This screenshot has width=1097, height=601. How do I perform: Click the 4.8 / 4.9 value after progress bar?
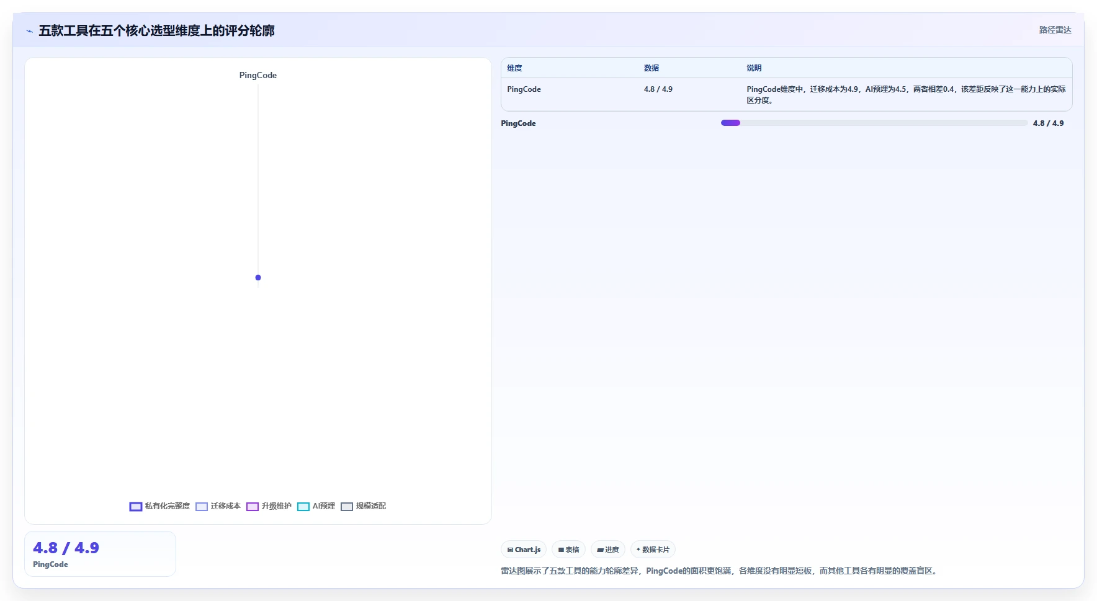(1048, 123)
